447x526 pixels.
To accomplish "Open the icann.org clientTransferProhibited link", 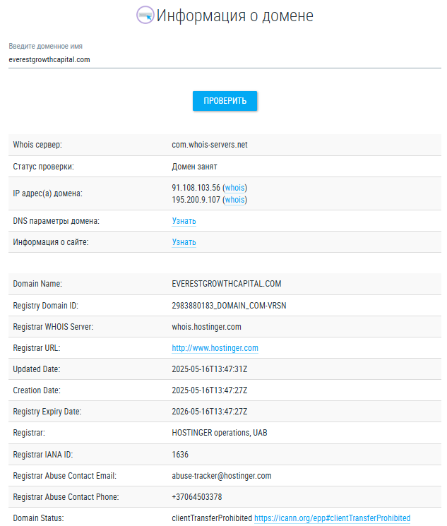I will pyautogui.click(x=332, y=518).
